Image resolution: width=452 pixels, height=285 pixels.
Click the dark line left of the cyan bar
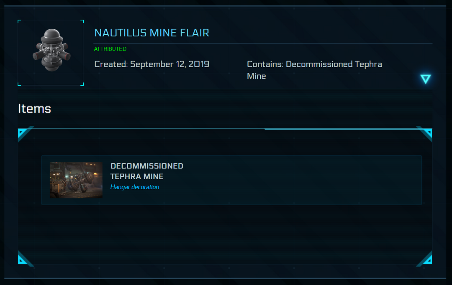(146, 129)
